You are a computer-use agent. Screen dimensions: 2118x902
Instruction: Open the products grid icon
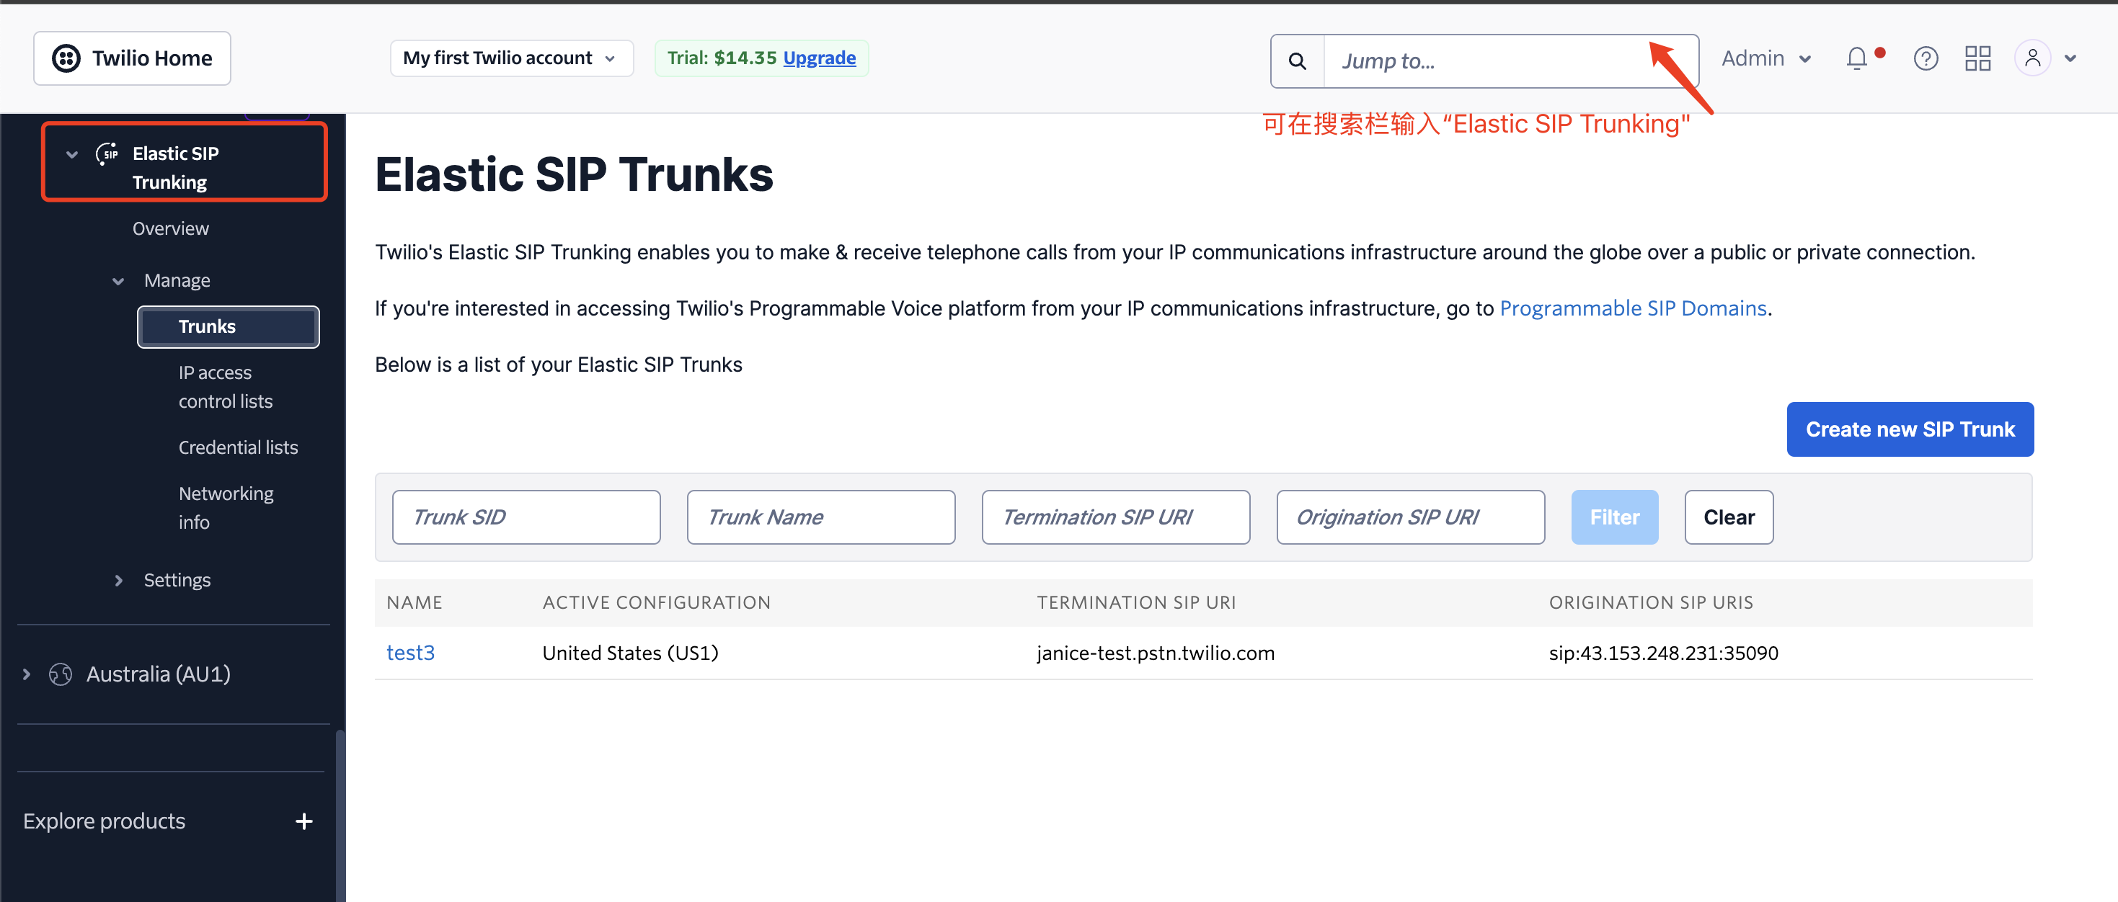pyautogui.click(x=1977, y=58)
